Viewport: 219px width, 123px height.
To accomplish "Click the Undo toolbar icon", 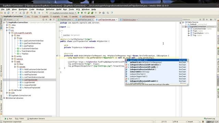I will click(x=13, y=13).
